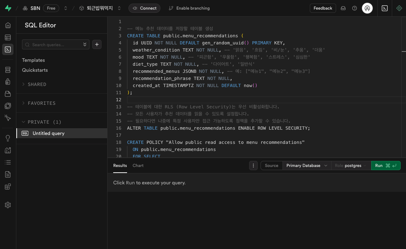This screenshot has width=406, height=249.
Task: Click the Connect button
Action: (x=144, y=8)
